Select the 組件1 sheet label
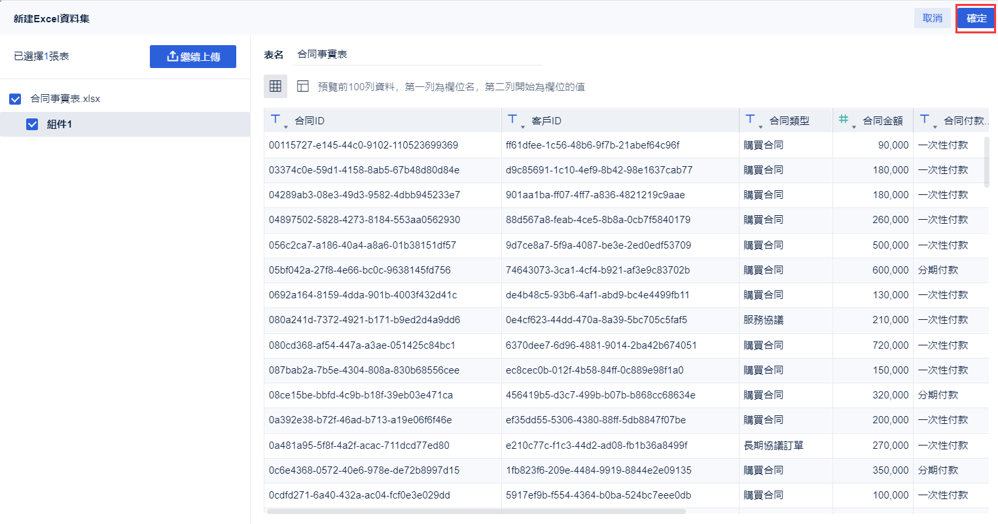This screenshot has height=524, width=998. click(60, 124)
